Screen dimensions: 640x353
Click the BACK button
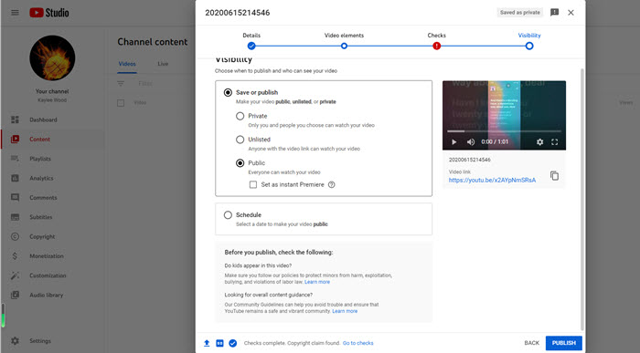pyautogui.click(x=531, y=343)
